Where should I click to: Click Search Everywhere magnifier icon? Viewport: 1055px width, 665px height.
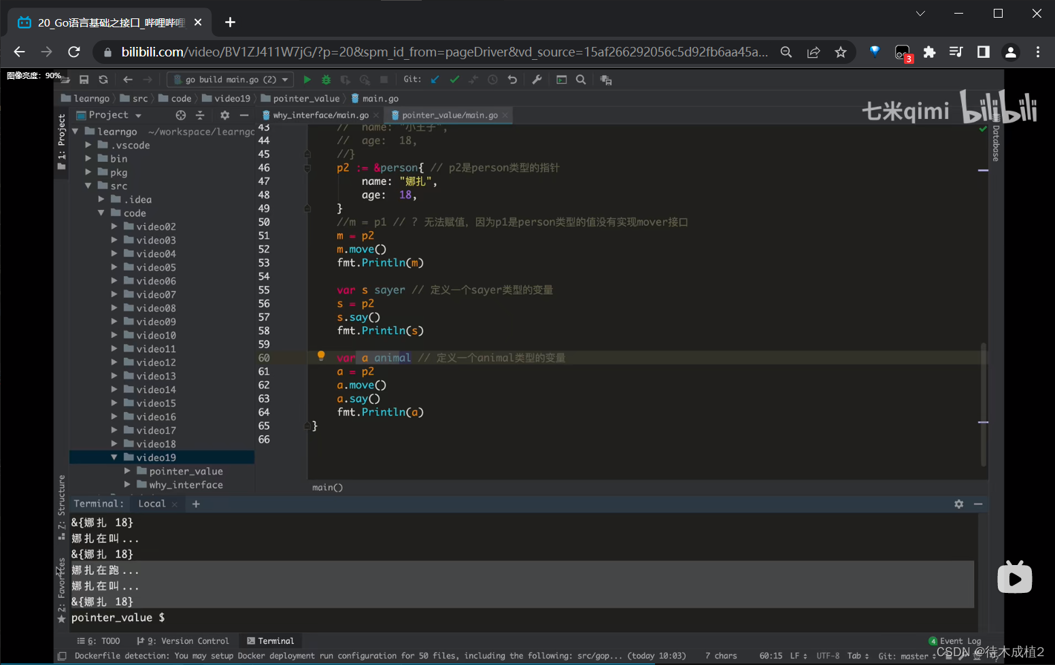tap(581, 80)
